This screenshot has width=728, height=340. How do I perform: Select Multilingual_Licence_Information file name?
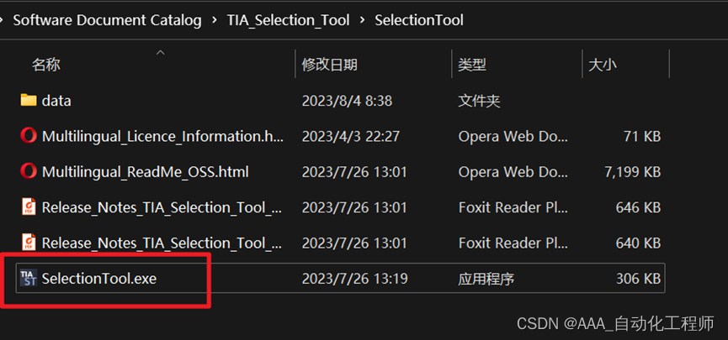click(163, 137)
